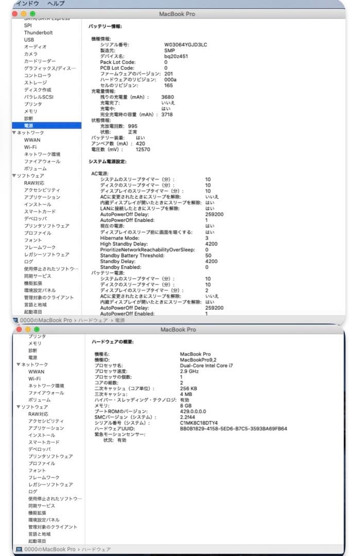Collapse ネットワーク triangle in hardware overview window

coord(19,364)
